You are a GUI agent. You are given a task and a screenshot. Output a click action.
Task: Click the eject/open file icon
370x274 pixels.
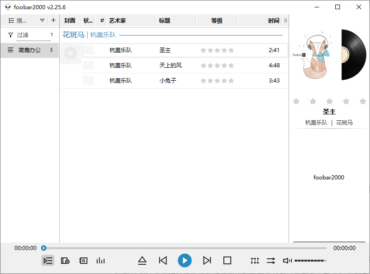142,261
